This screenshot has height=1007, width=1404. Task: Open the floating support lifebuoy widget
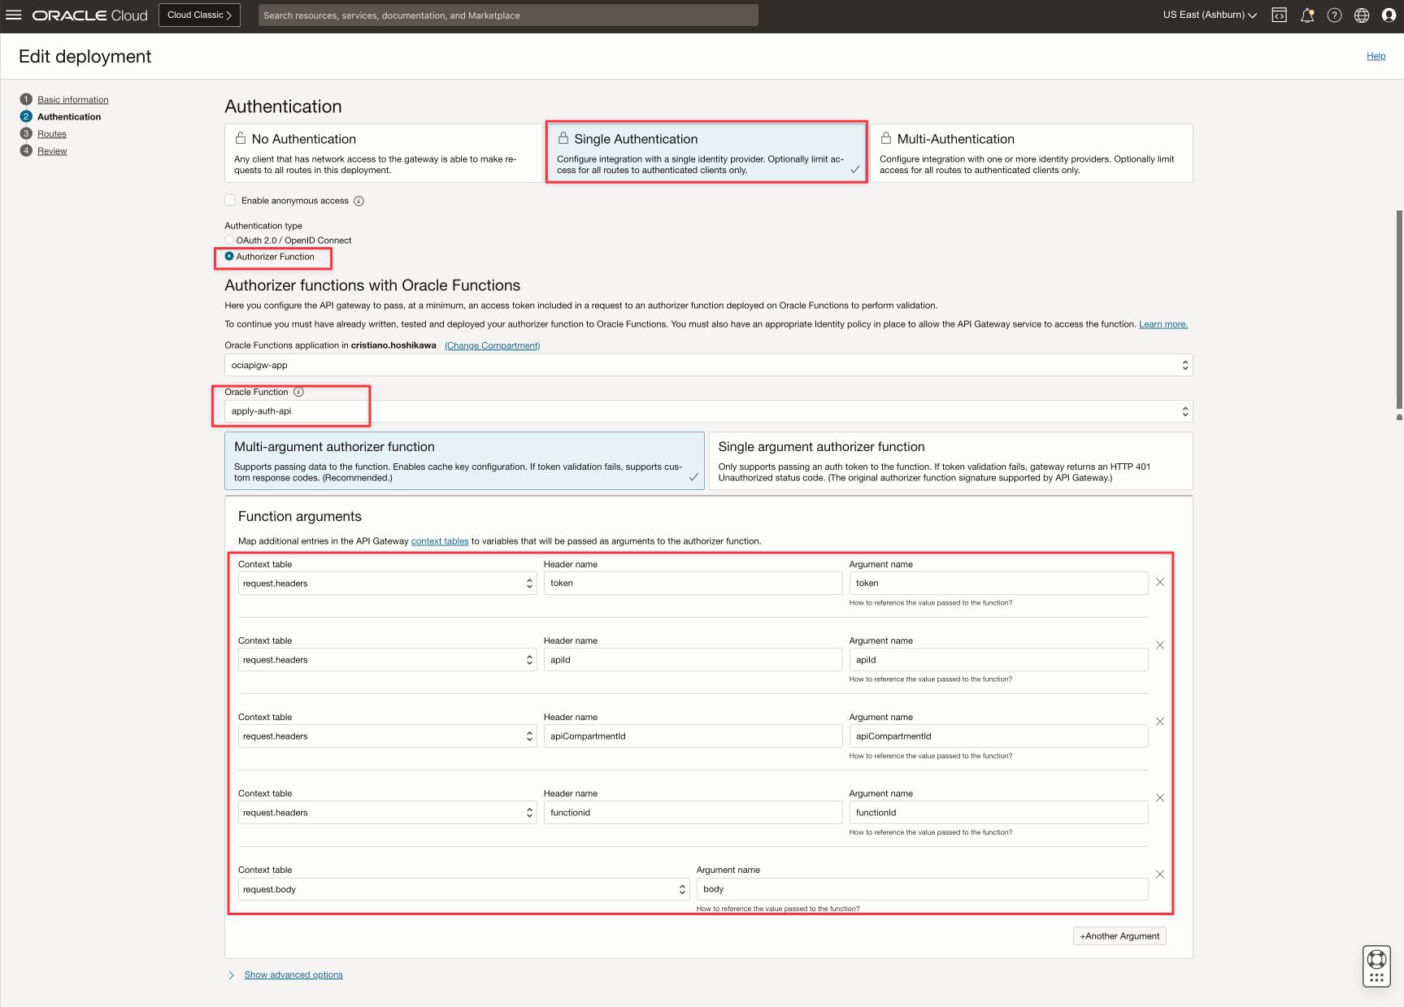click(1376, 966)
